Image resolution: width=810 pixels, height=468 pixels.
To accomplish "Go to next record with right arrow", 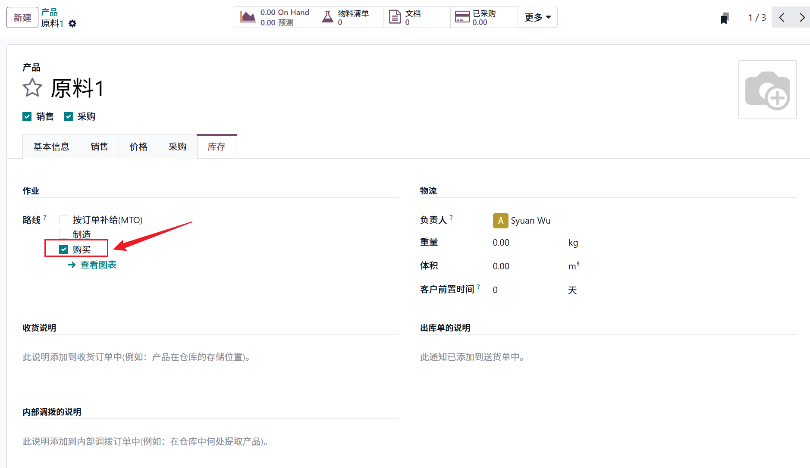I will coord(802,18).
